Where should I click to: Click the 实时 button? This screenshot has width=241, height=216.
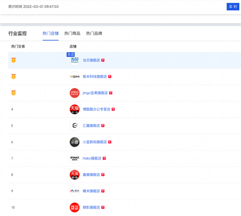233,6
